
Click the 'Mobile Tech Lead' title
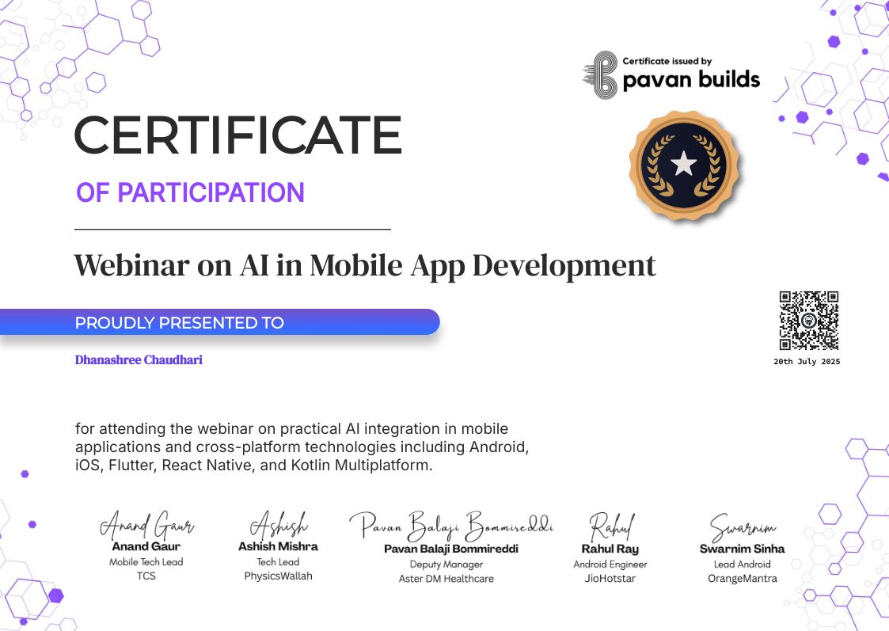pos(146,562)
